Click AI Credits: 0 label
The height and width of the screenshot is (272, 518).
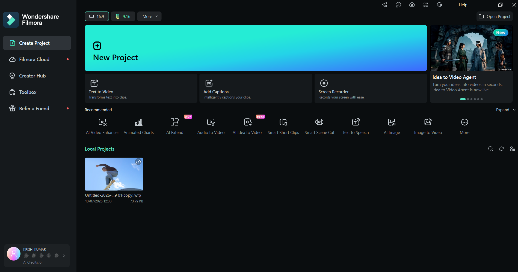click(32, 262)
